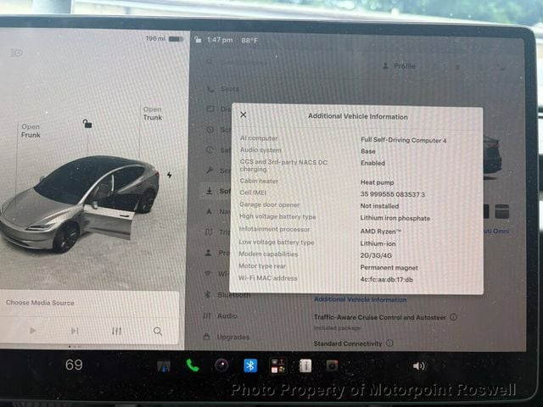This screenshot has width=543, height=407.
Task: Open the Bluetooth settings menu
Action: click(227, 295)
